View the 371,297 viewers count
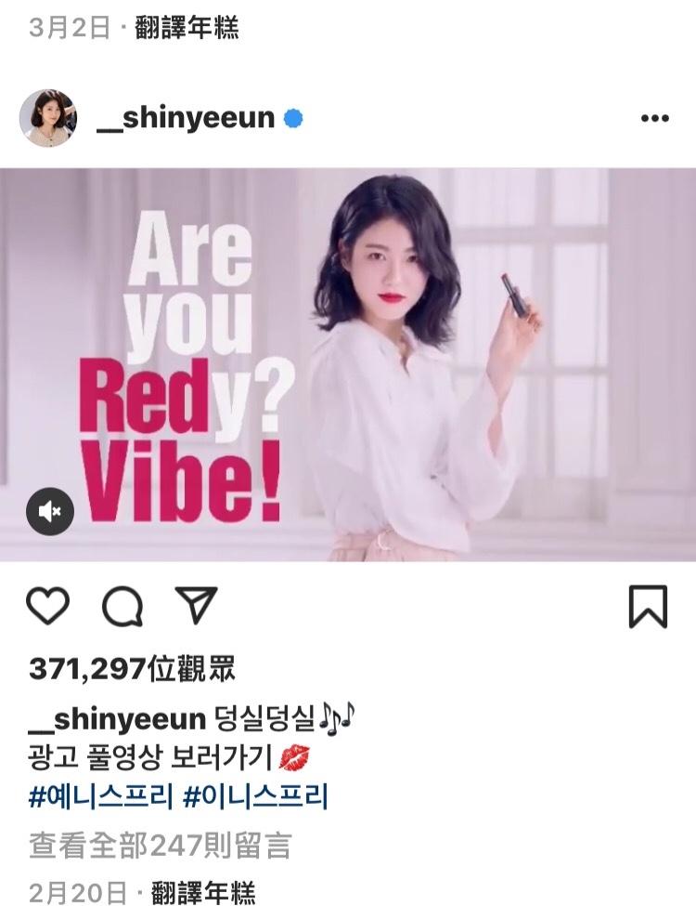 point(132,669)
